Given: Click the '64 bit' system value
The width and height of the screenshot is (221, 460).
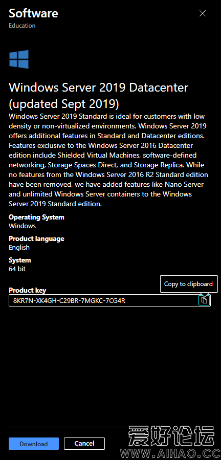Looking at the screenshot, I should pos(17,269).
